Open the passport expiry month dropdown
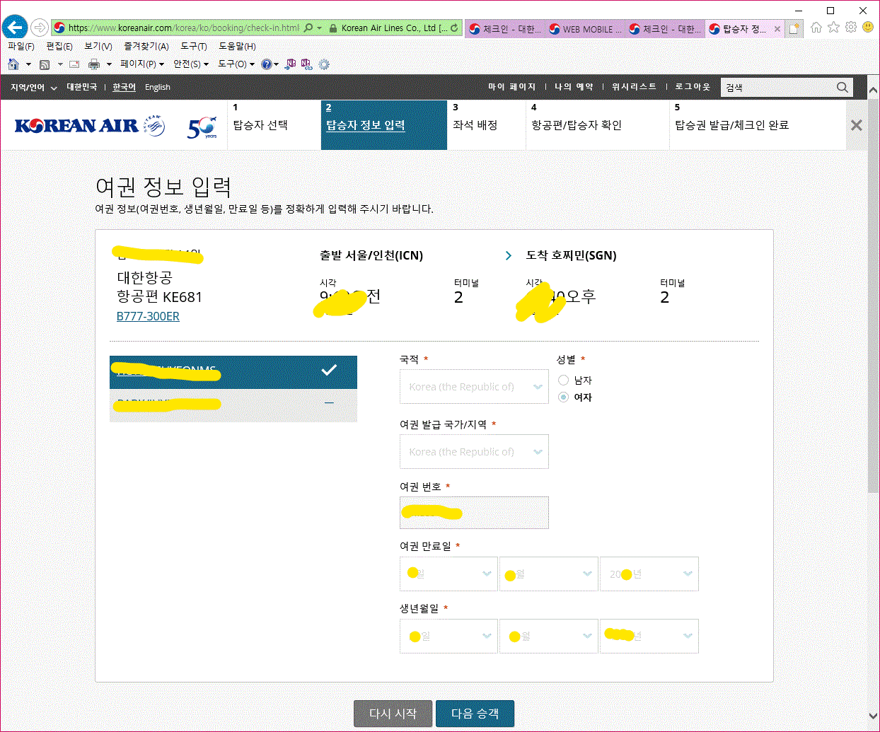Screen dimensions: 880x732 (549, 574)
